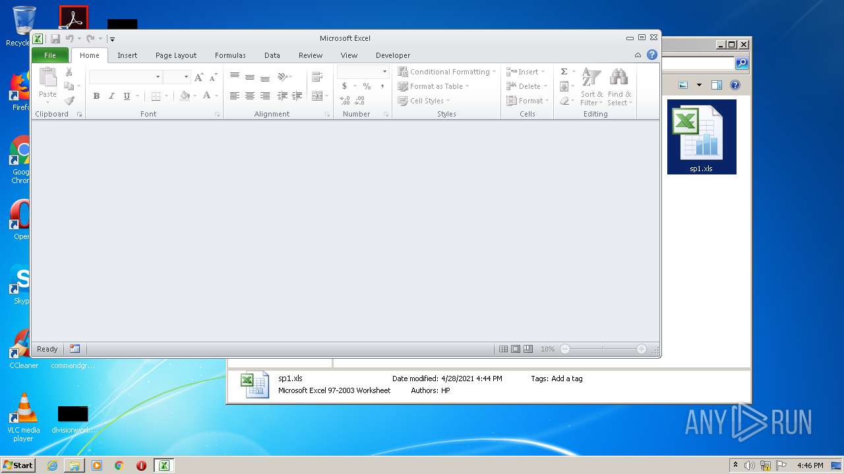The image size is (844, 474).
Task: Click the Comma Style icon
Action: coord(382,86)
